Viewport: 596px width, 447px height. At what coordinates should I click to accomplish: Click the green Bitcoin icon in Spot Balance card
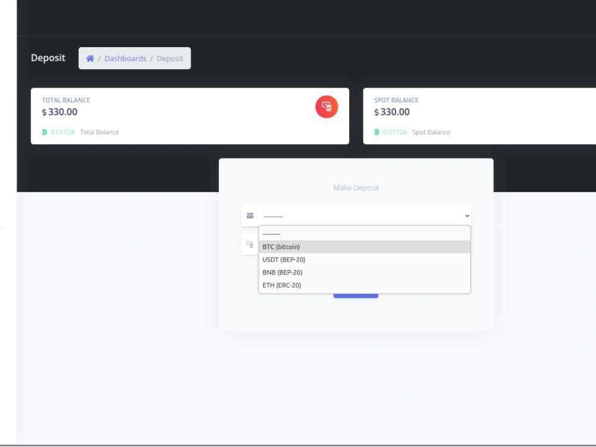coord(377,132)
